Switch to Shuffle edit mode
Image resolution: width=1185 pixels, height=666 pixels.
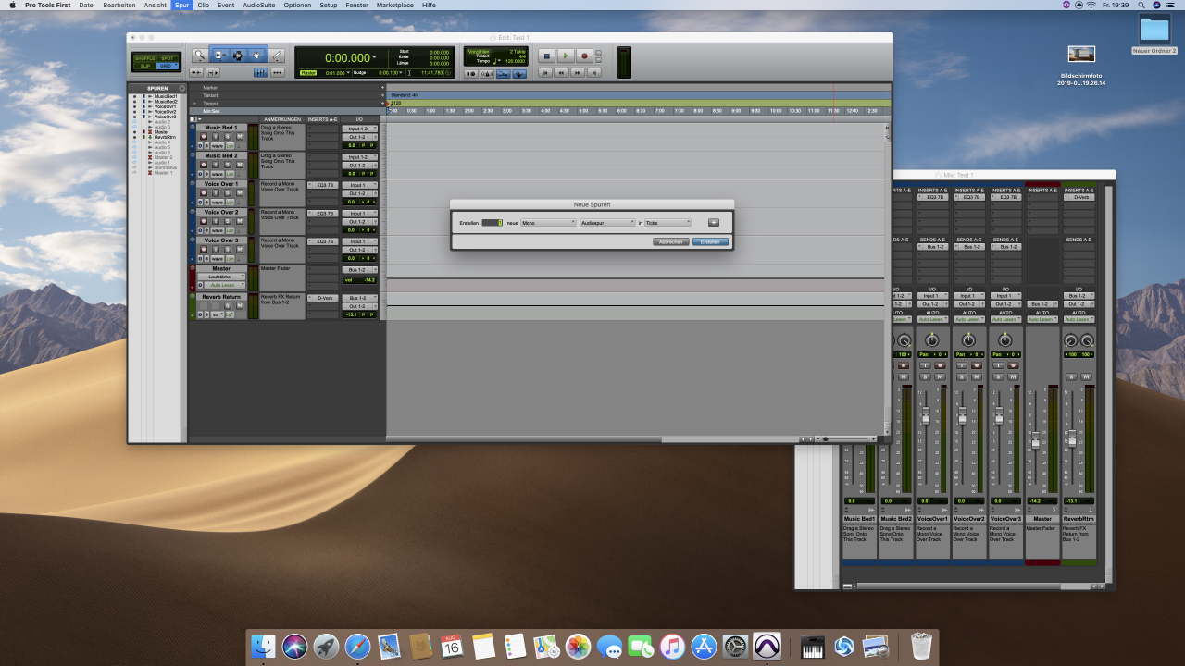(x=144, y=58)
